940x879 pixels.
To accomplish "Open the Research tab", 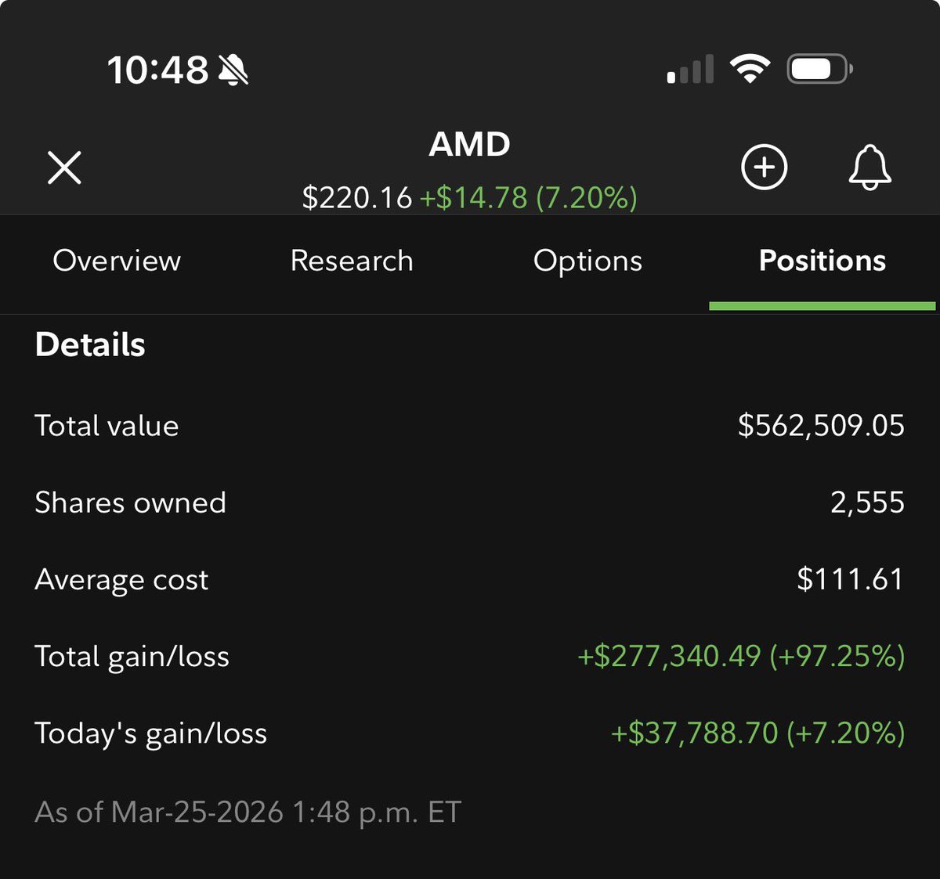I will tap(352, 261).
